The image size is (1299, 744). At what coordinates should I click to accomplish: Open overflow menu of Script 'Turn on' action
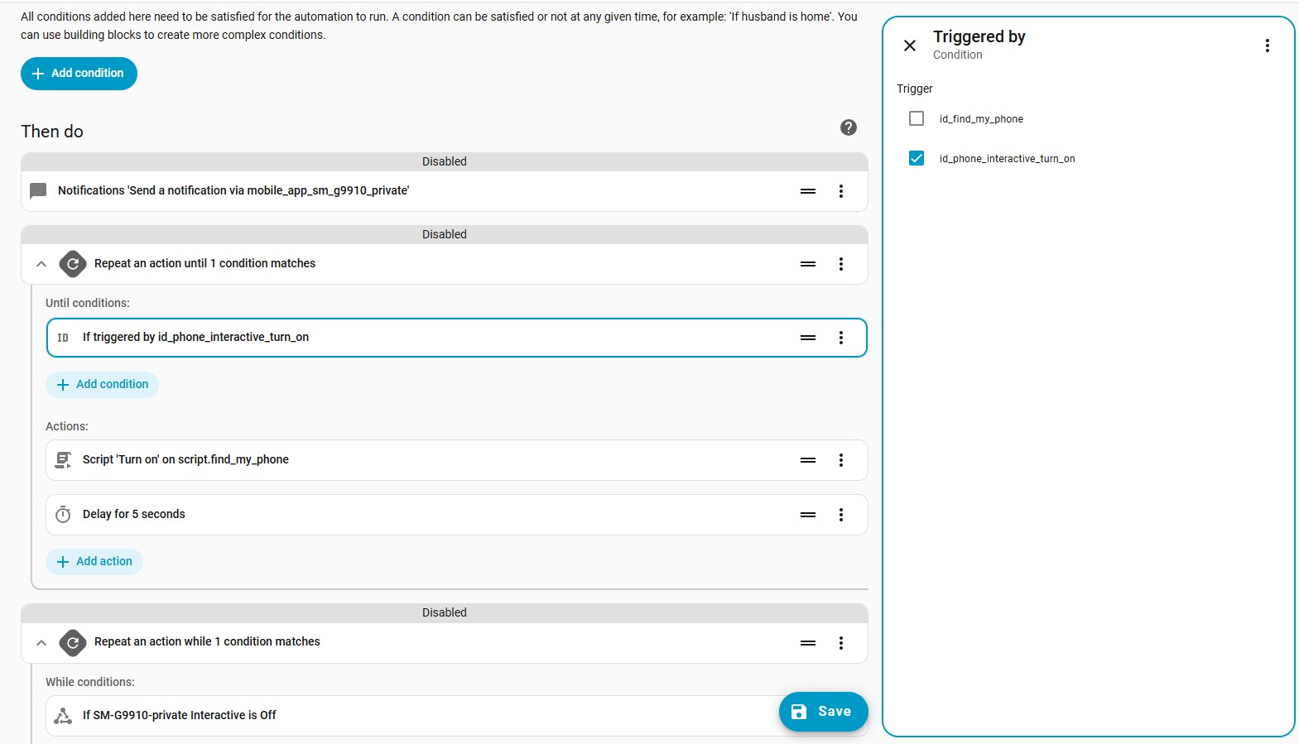[840, 460]
